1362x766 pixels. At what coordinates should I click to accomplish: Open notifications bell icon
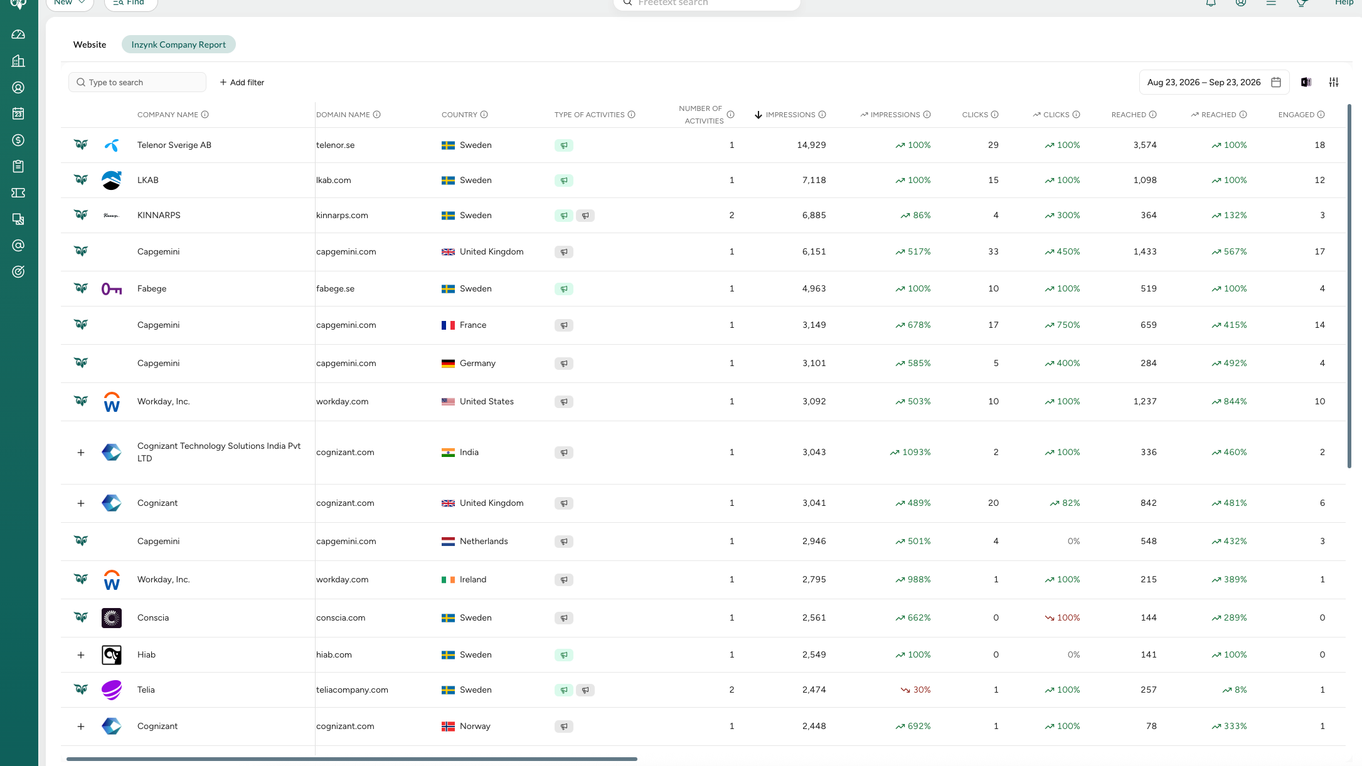pyautogui.click(x=1211, y=3)
